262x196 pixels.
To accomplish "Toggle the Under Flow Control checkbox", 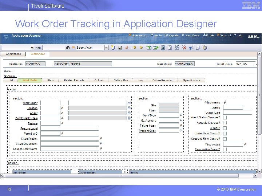I will 225,134.
